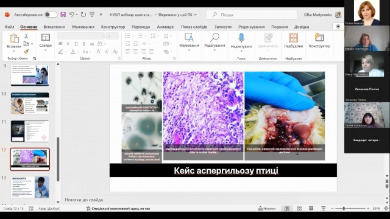Viewport: 390px width, 219px height.
Task: Clear all text formatting
Action: pyautogui.click(x=115, y=52)
